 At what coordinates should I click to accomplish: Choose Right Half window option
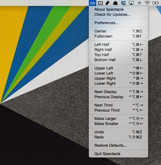118,50
